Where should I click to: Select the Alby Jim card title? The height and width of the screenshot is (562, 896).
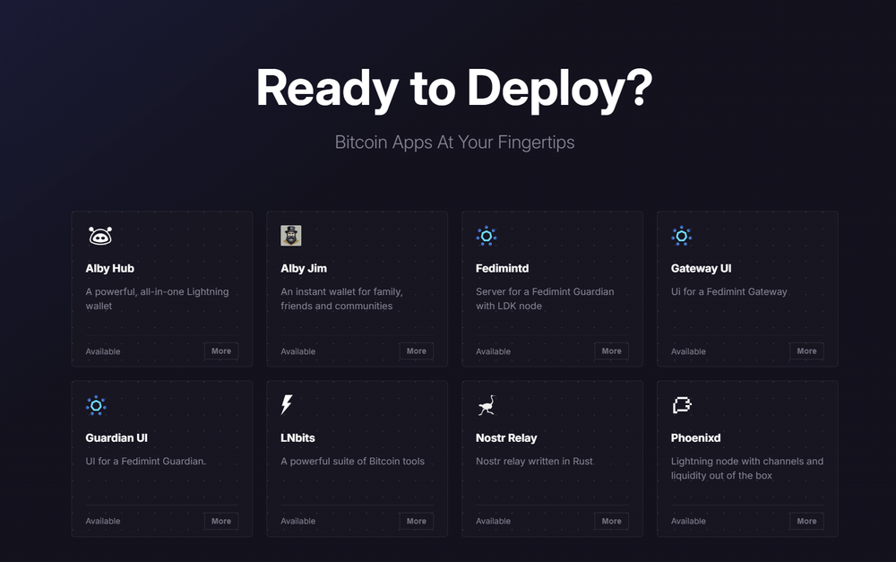(x=304, y=268)
